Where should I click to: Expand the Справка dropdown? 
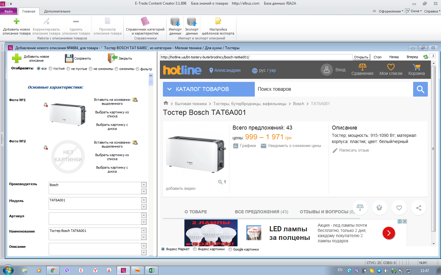click(x=432, y=11)
